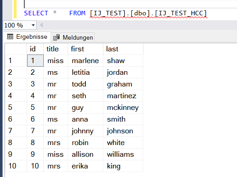Select the row header for row 1
The image size is (237, 177).
click(x=16, y=61)
